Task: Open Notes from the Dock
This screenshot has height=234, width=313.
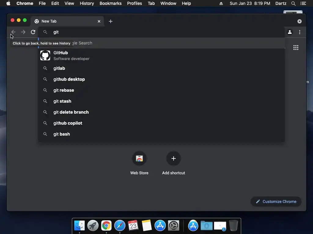Action: point(147,225)
